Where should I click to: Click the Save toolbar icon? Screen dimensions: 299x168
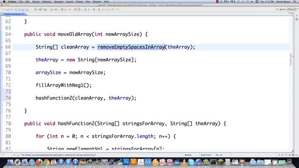tap(16, 9)
